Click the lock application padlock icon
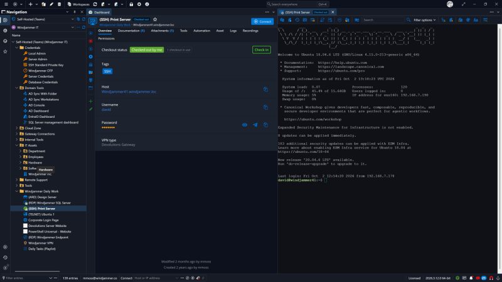This screenshot has width=502, height=282. point(131,4)
